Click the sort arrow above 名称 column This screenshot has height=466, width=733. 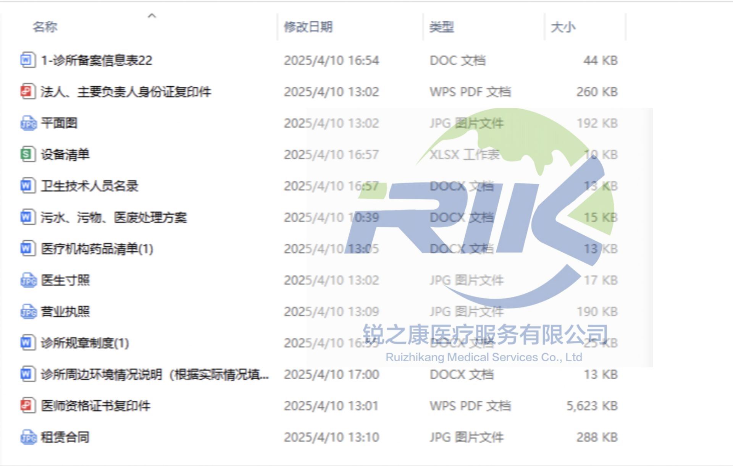click(x=152, y=16)
